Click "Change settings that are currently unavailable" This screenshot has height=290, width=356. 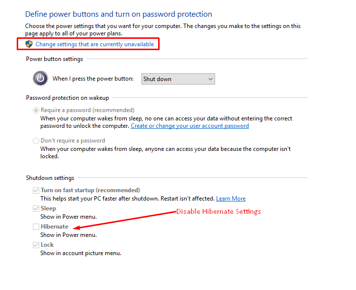(94, 44)
